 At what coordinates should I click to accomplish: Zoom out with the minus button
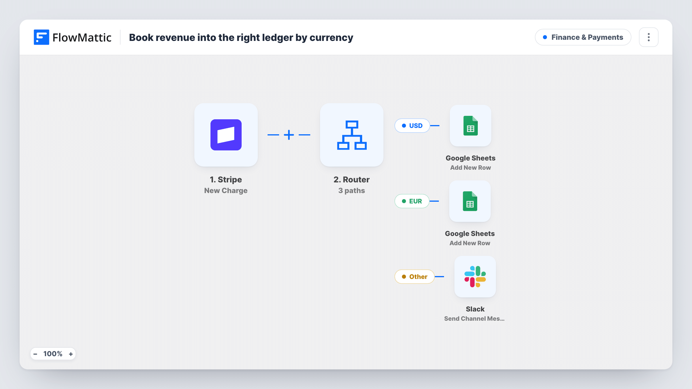click(35, 354)
